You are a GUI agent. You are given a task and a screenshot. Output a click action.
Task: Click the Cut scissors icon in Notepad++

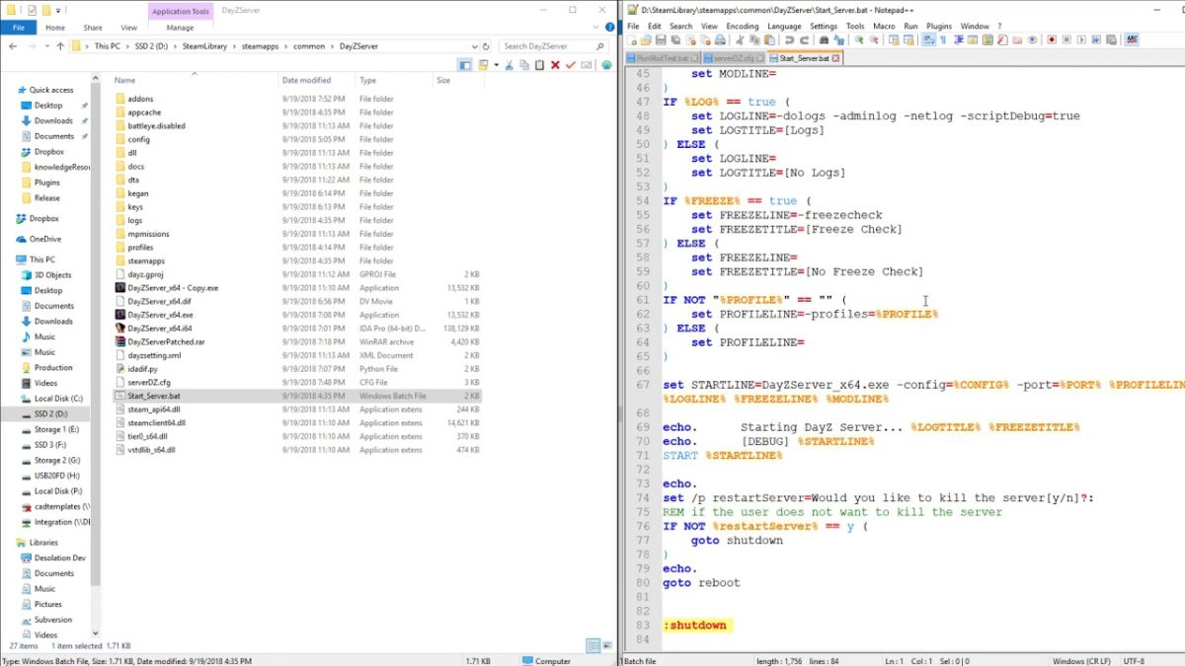[740, 39]
